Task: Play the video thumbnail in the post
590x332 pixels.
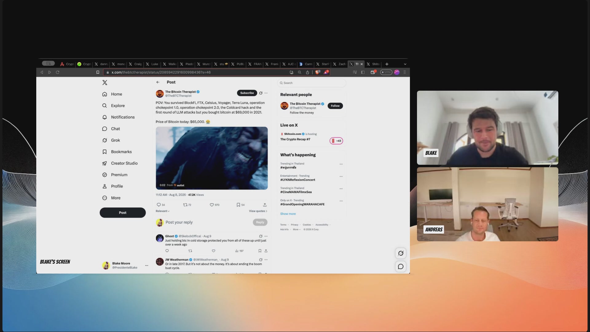Action: 212,158
